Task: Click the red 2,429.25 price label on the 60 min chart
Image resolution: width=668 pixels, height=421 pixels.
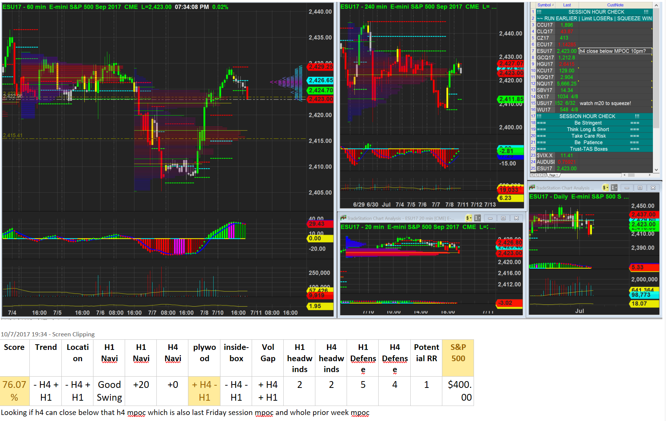Action: [321, 67]
